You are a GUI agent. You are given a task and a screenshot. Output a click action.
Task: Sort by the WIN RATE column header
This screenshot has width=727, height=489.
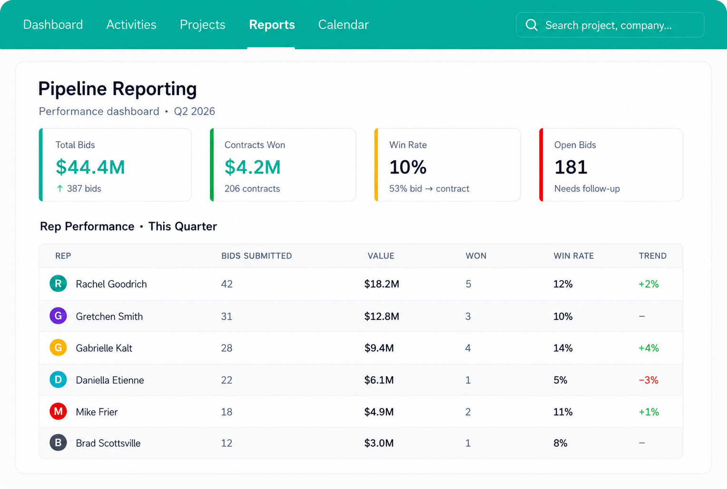tap(574, 256)
